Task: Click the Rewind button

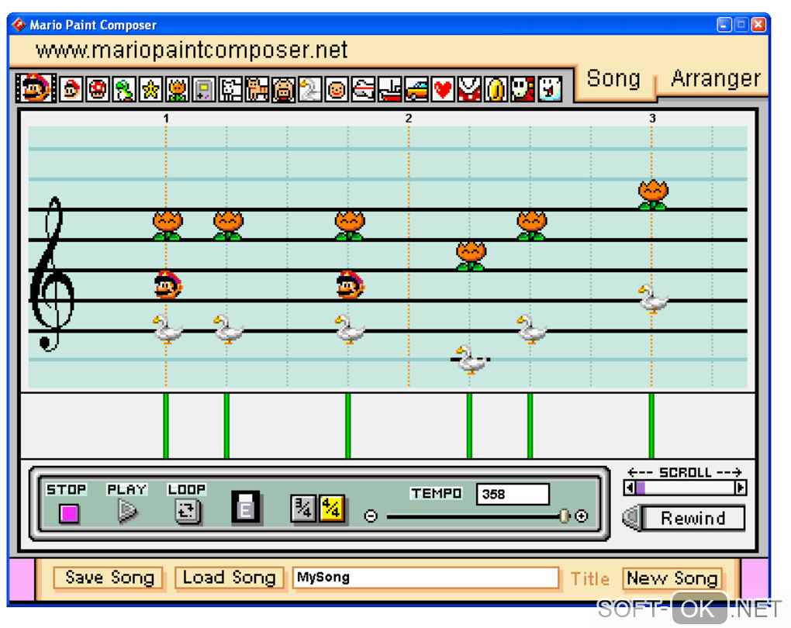Action: point(693,519)
